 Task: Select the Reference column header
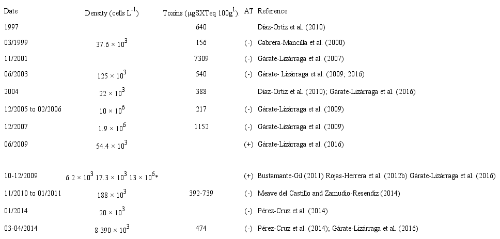[272, 11]
